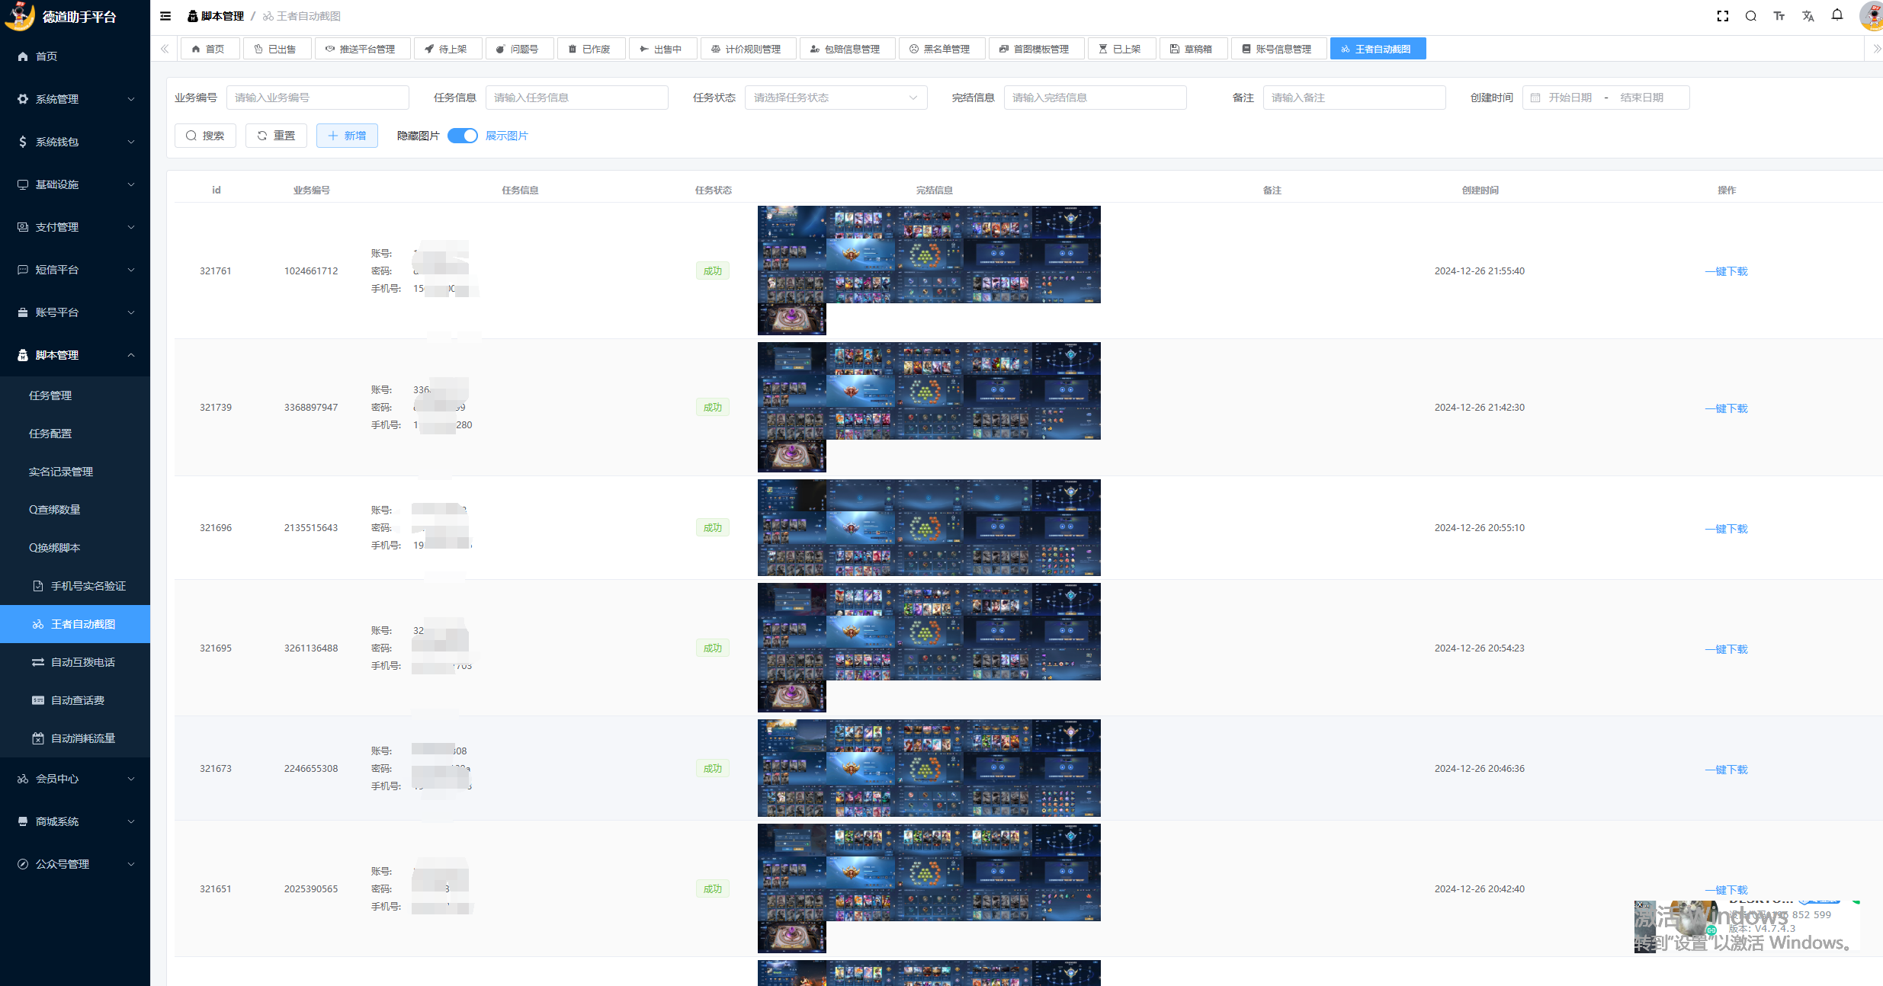The height and width of the screenshot is (986, 1883).
Task: Switch to 已作废 tab
Action: pyautogui.click(x=591, y=49)
